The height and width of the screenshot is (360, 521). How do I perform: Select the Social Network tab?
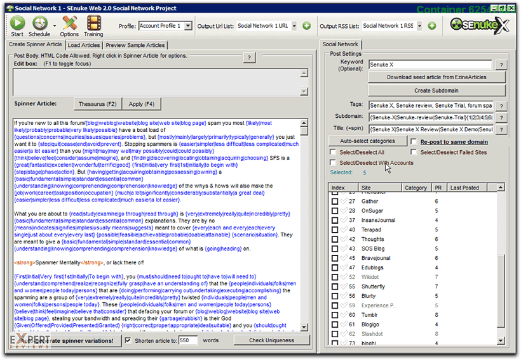tap(341, 44)
